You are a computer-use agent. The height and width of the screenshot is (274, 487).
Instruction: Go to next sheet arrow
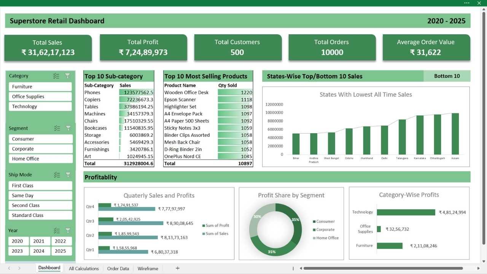click(19, 268)
